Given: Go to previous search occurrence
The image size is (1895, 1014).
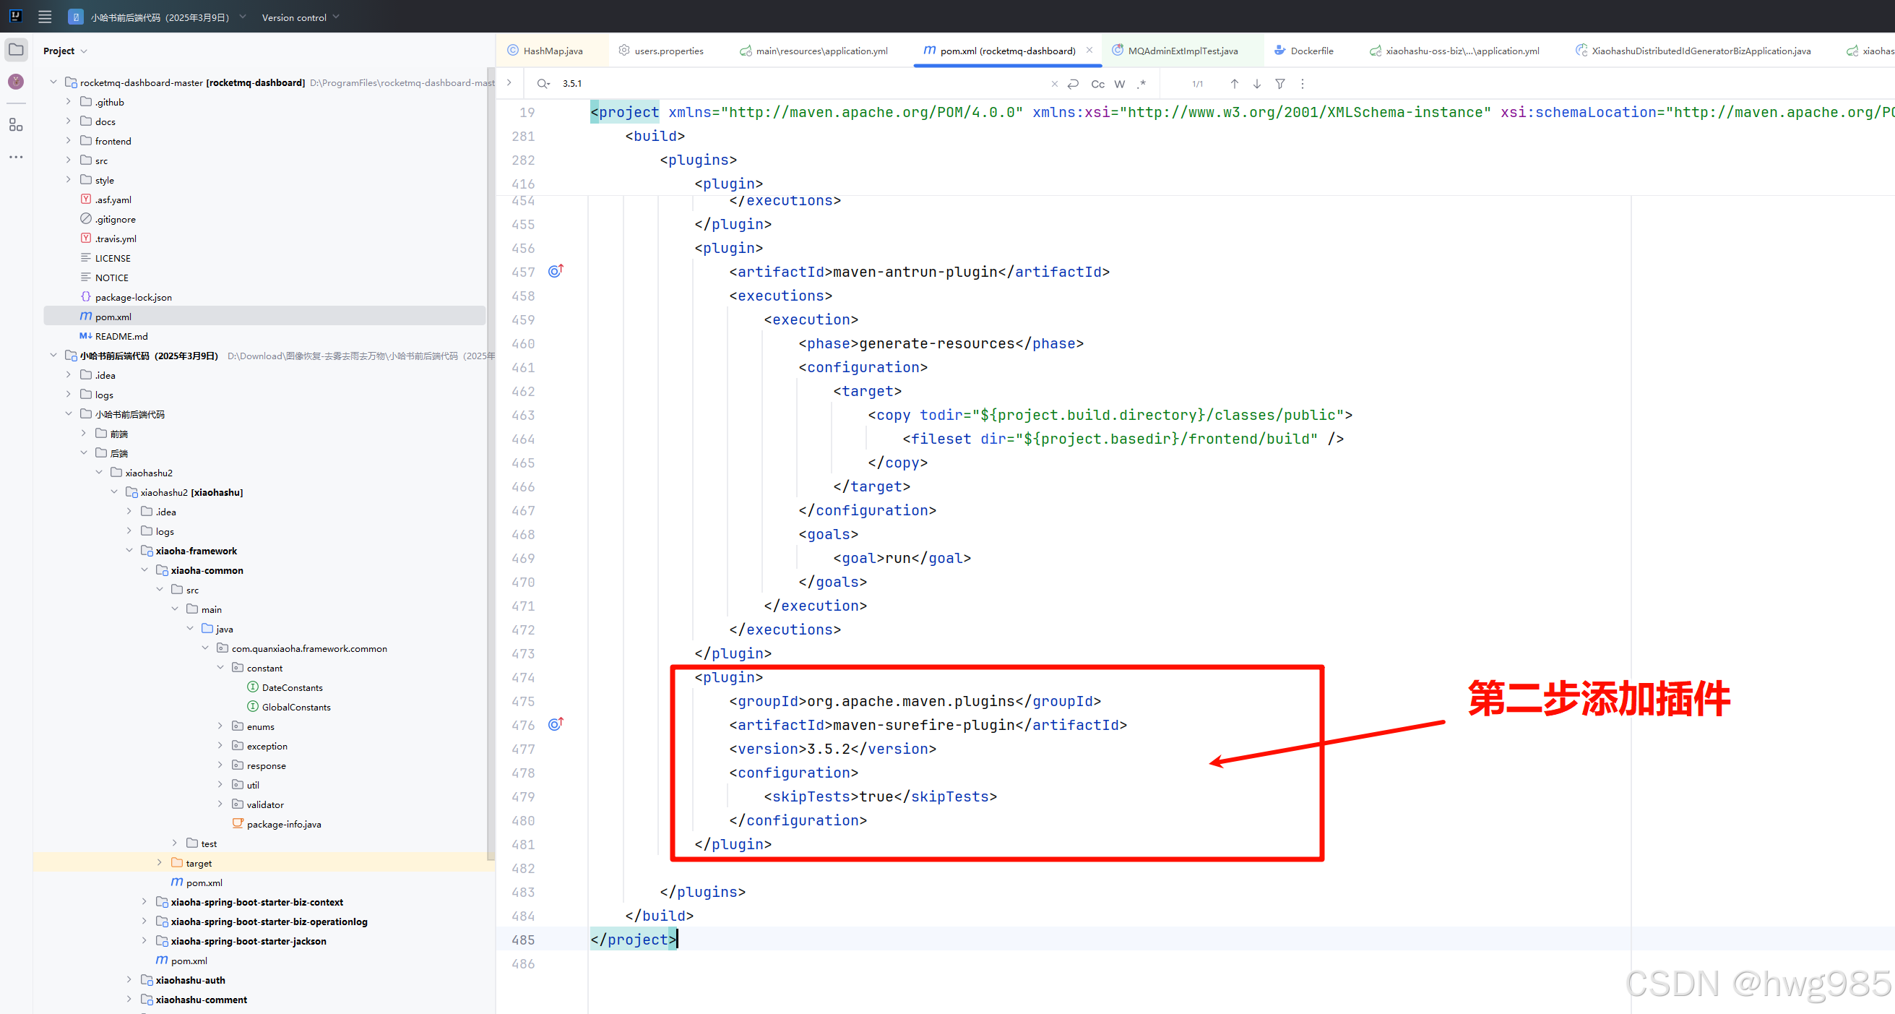Looking at the screenshot, I should click(x=1234, y=84).
